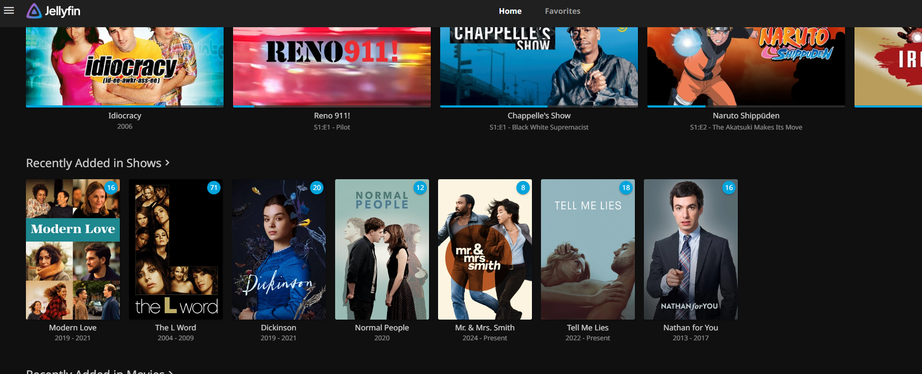
Task: Open the Reno 911! thumbnail
Action: (332, 66)
